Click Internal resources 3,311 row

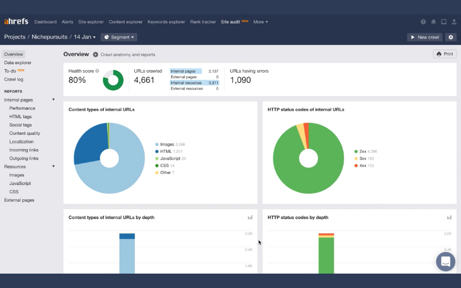[194, 82]
